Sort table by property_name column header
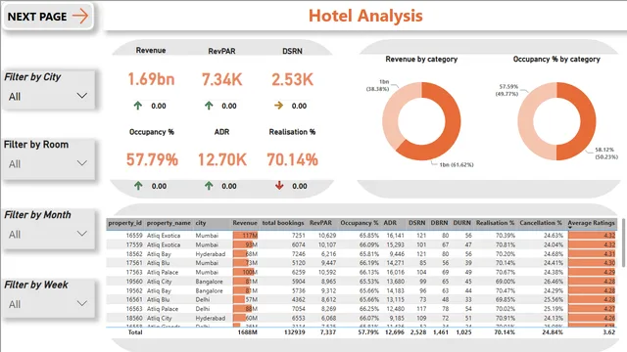Viewport: 627px width, 352px height. pyautogui.click(x=169, y=223)
